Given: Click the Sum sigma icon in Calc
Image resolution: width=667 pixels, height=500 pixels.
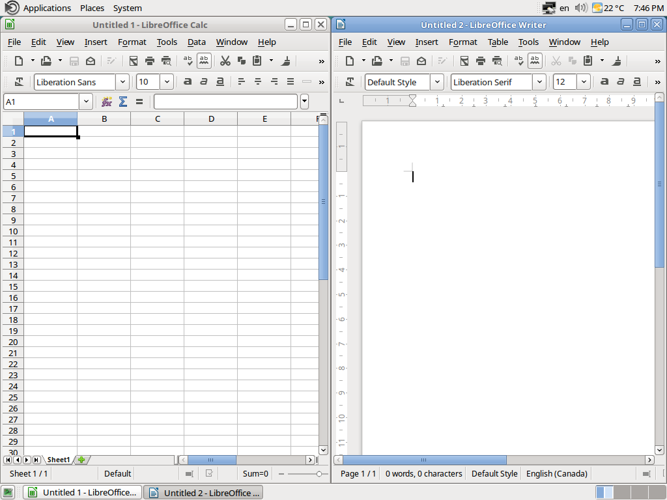Looking at the screenshot, I should [123, 102].
